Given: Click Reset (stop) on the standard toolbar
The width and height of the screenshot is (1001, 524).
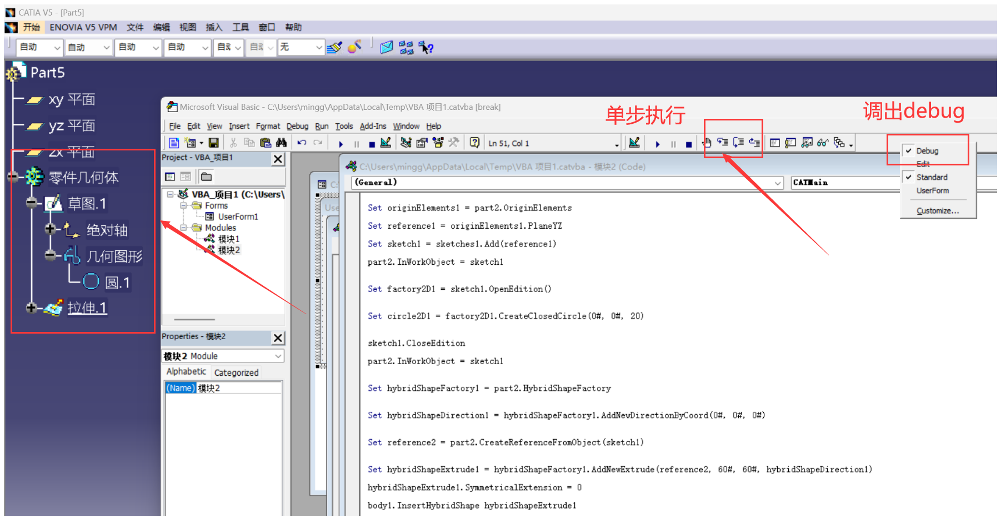Looking at the screenshot, I should point(372,144).
